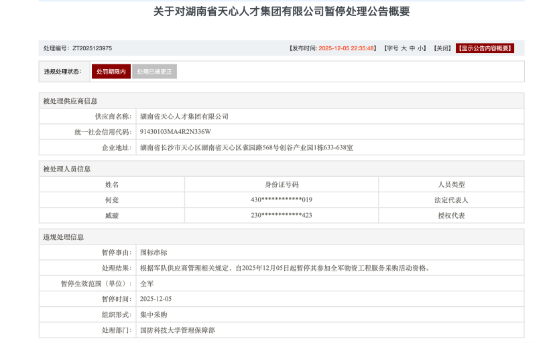This screenshot has width=555, height=343.
Task: Click the name 何竞 in personnel table
Action: point(111,200)
